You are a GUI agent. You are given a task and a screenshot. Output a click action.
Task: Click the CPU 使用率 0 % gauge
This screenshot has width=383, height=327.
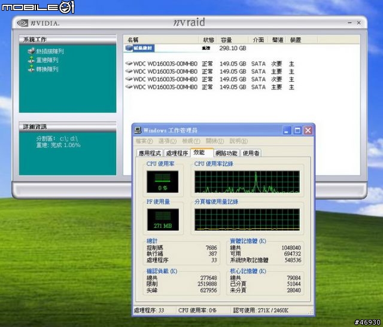162,182
